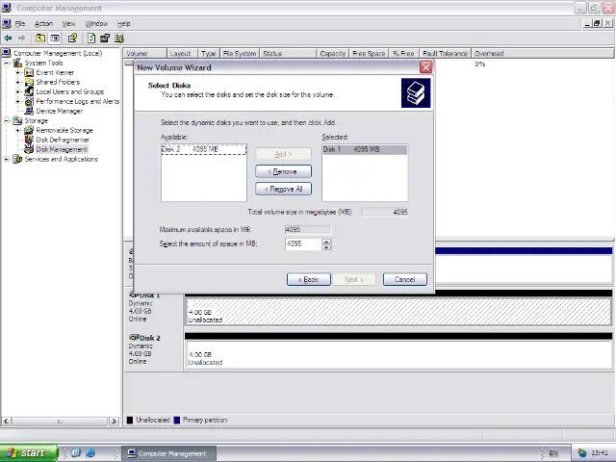This screenshot has height=462, width=616.
Task: Click the < Remove button in the wizard
Action: point(283,171)
